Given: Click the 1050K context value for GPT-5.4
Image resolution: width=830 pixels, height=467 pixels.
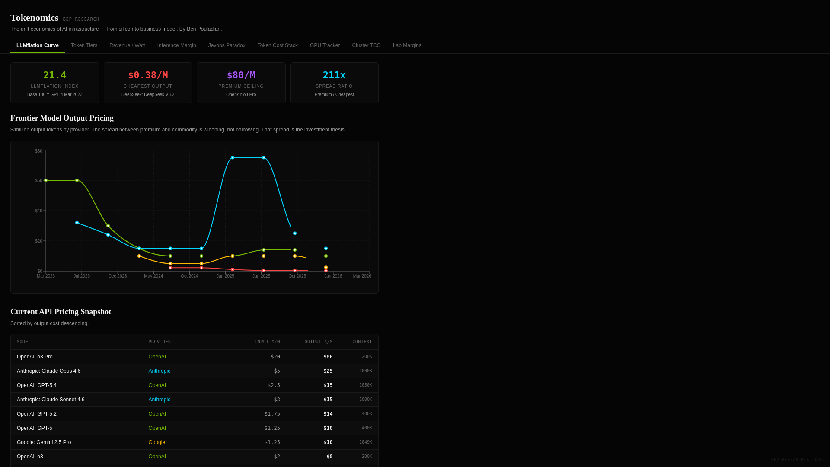Looking at the screenshot, I should click(x=366, y=385).
